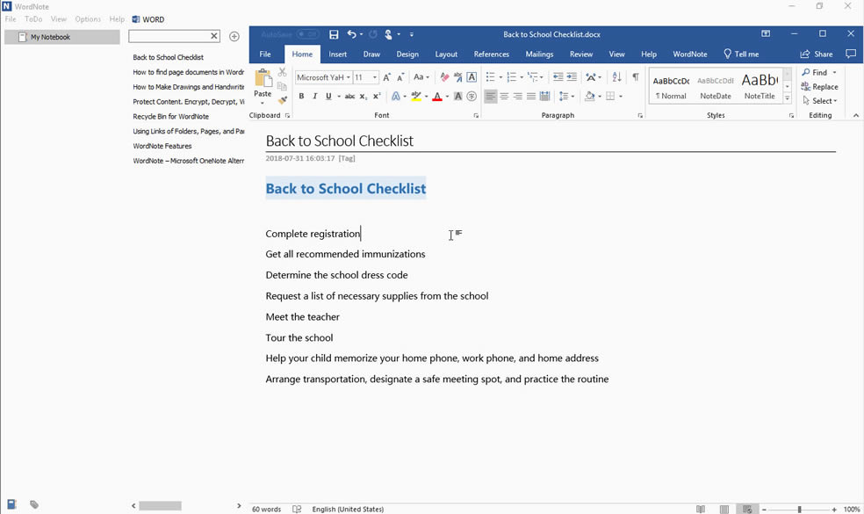Switch to the Insert ribbon tab
The height and width of the screenshot is (514, 864).
click(x=338, y=54)
